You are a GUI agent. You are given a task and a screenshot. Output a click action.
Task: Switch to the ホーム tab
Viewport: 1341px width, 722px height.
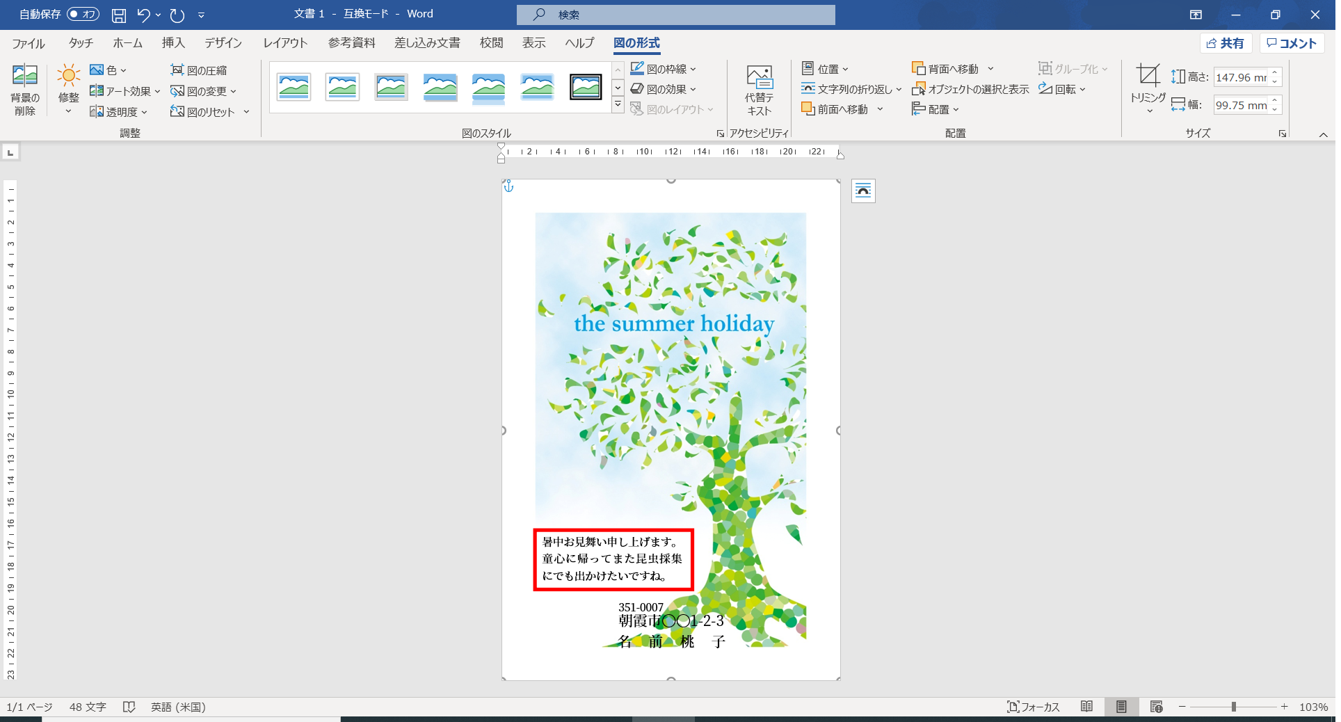point(127,43)
